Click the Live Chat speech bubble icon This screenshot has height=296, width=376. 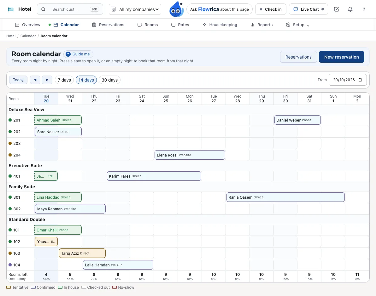[x=296, y=9]
